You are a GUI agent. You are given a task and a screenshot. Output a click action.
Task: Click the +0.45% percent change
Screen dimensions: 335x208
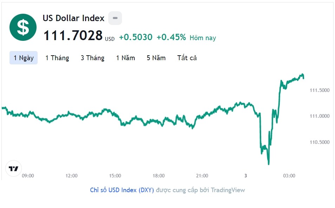point(171,37)
